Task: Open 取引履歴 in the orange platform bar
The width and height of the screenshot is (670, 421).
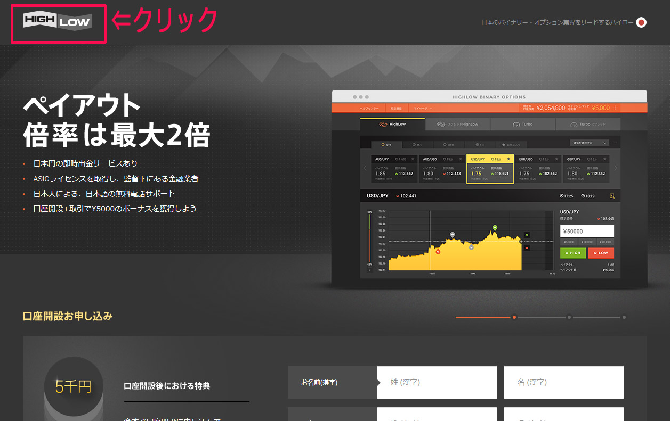Action: tap(396, 108)
